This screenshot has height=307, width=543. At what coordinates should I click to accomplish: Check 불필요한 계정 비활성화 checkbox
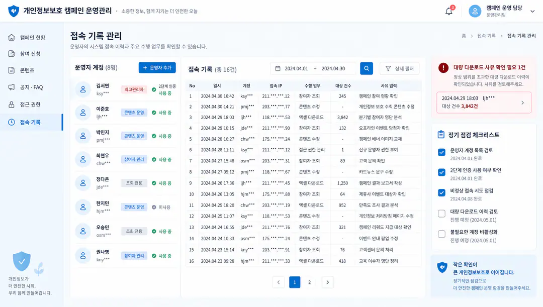(441, 234)
